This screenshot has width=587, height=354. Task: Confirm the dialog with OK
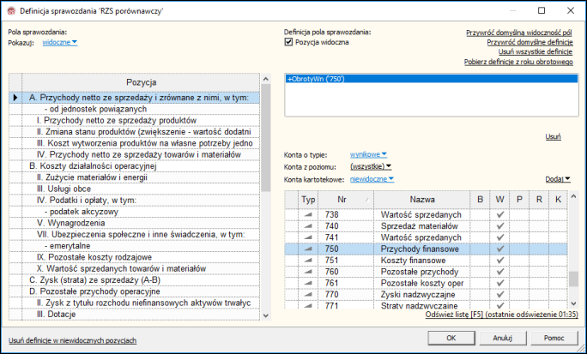pyautogui.click(x=451, y=338)
